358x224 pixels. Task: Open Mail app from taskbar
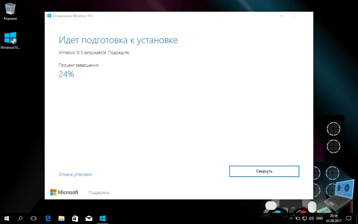point(89,218)
